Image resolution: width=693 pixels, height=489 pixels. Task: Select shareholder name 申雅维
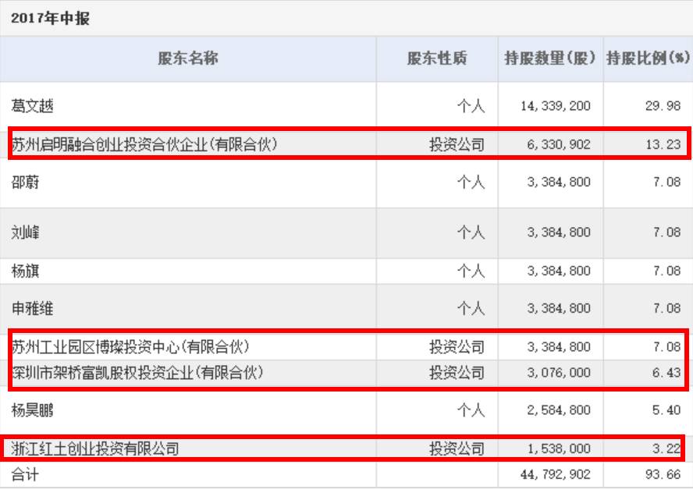click(x=32, y=308)
